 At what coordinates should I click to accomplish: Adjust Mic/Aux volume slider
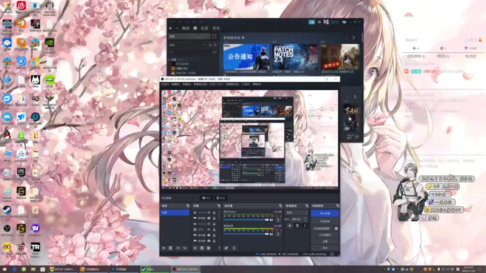(246, 220)
